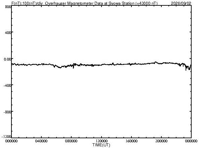The width and height of the screenshot is (199, 148).
Task: Click the 080000 time axis label
Action: coord(71,141)
